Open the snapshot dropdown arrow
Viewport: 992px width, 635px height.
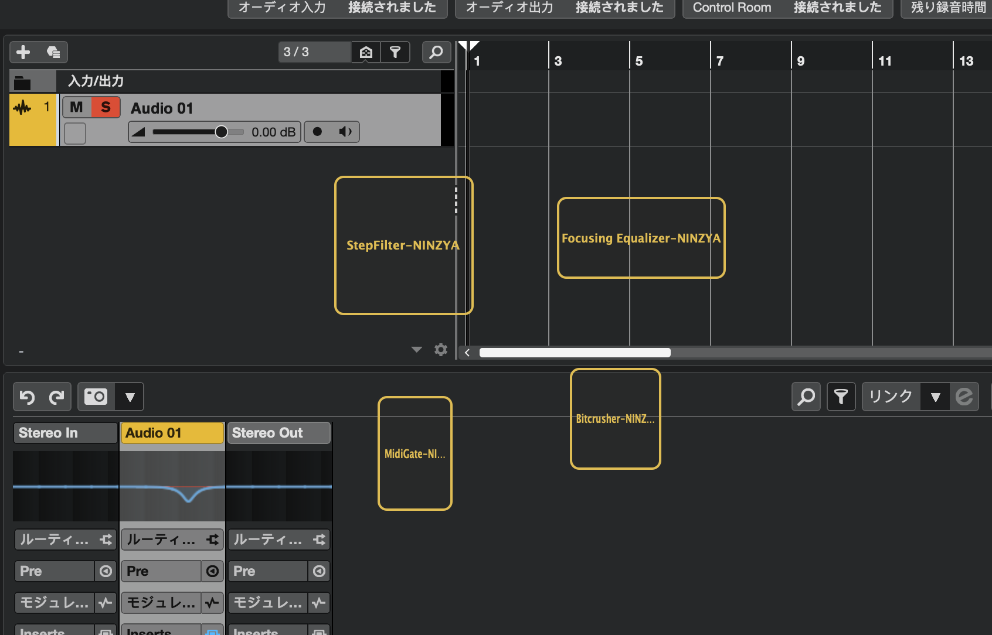(x=130, y=397)
